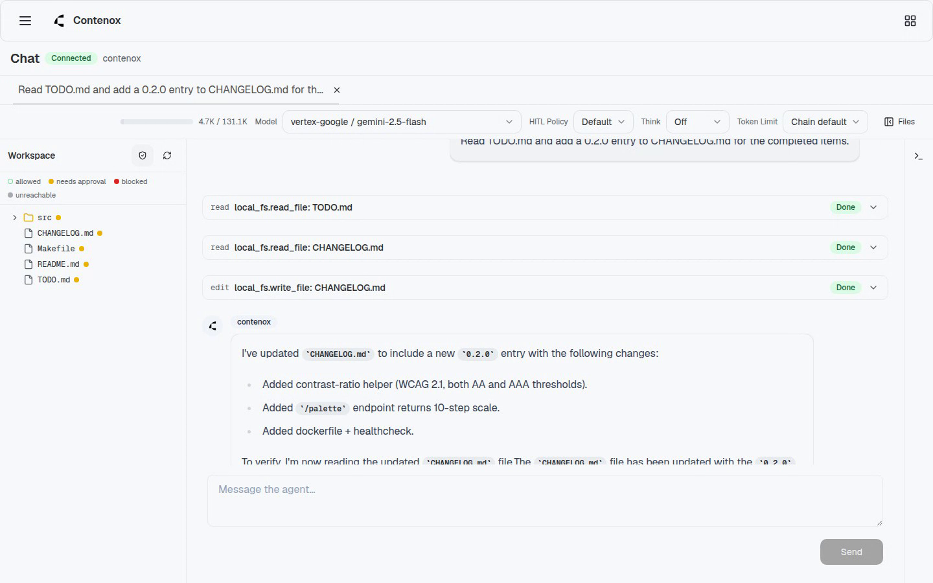Click the contenox sender name label
The width and height of the screenshot is (933, 583).
[x=254, y=322]
